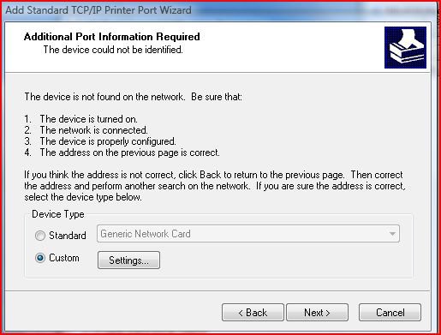The image size is (441, 335).
Task: Click the Generic Network Card combo box
Action: (x=248, y=234)
